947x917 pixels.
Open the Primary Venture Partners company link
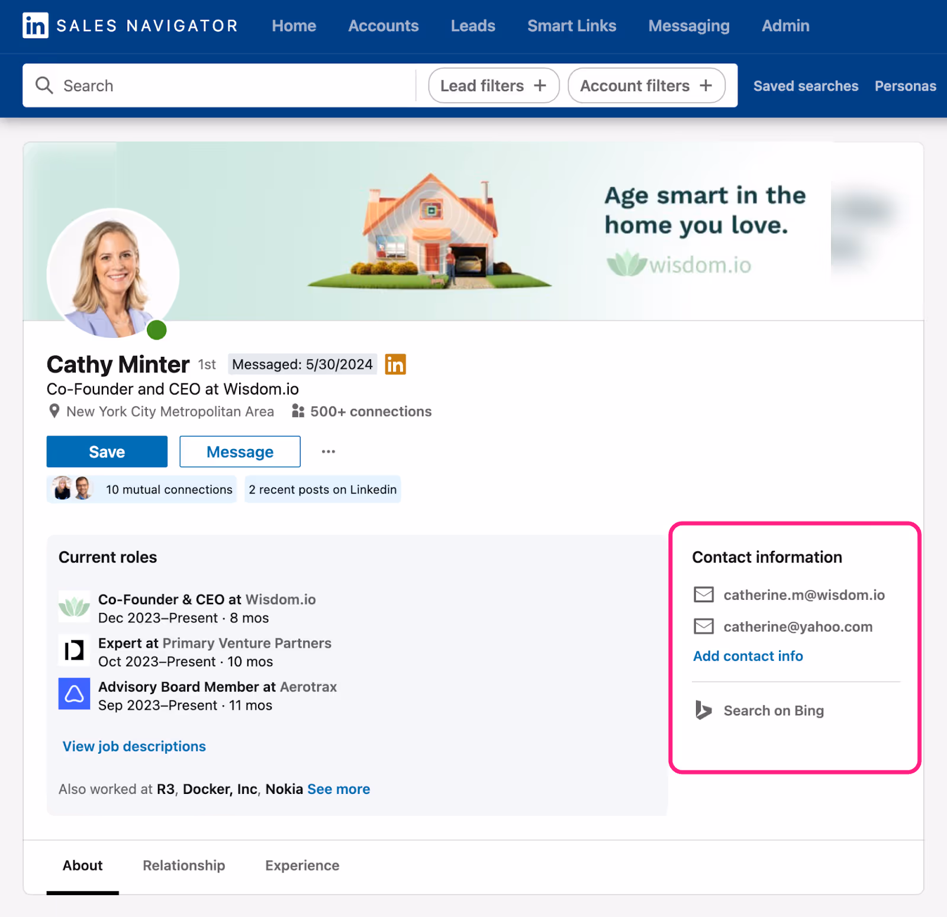247,643
